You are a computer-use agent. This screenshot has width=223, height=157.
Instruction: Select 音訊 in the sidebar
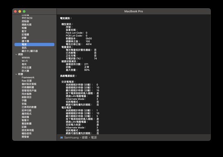pos(24,48)
